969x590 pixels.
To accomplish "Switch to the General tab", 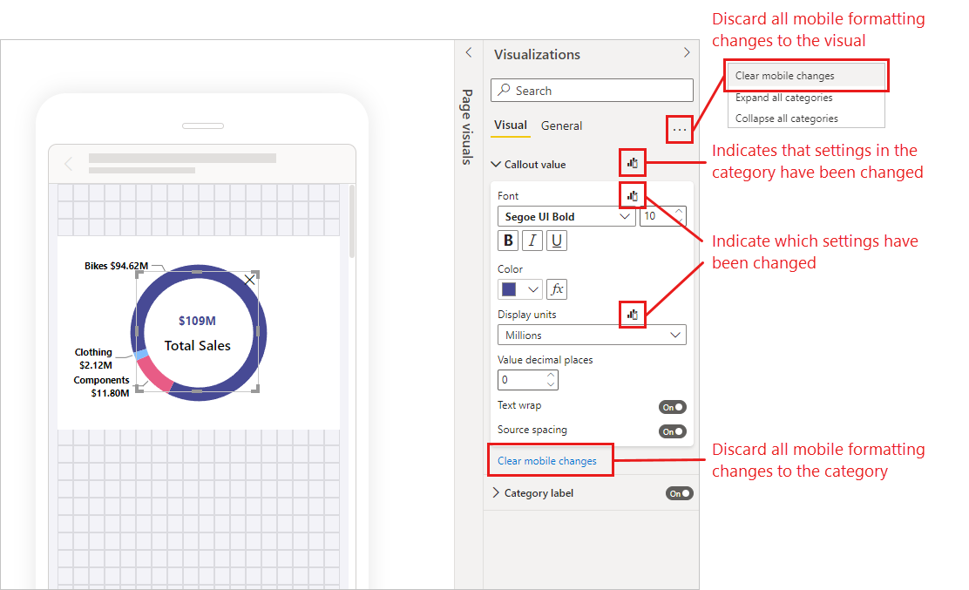I will [561, 125].
